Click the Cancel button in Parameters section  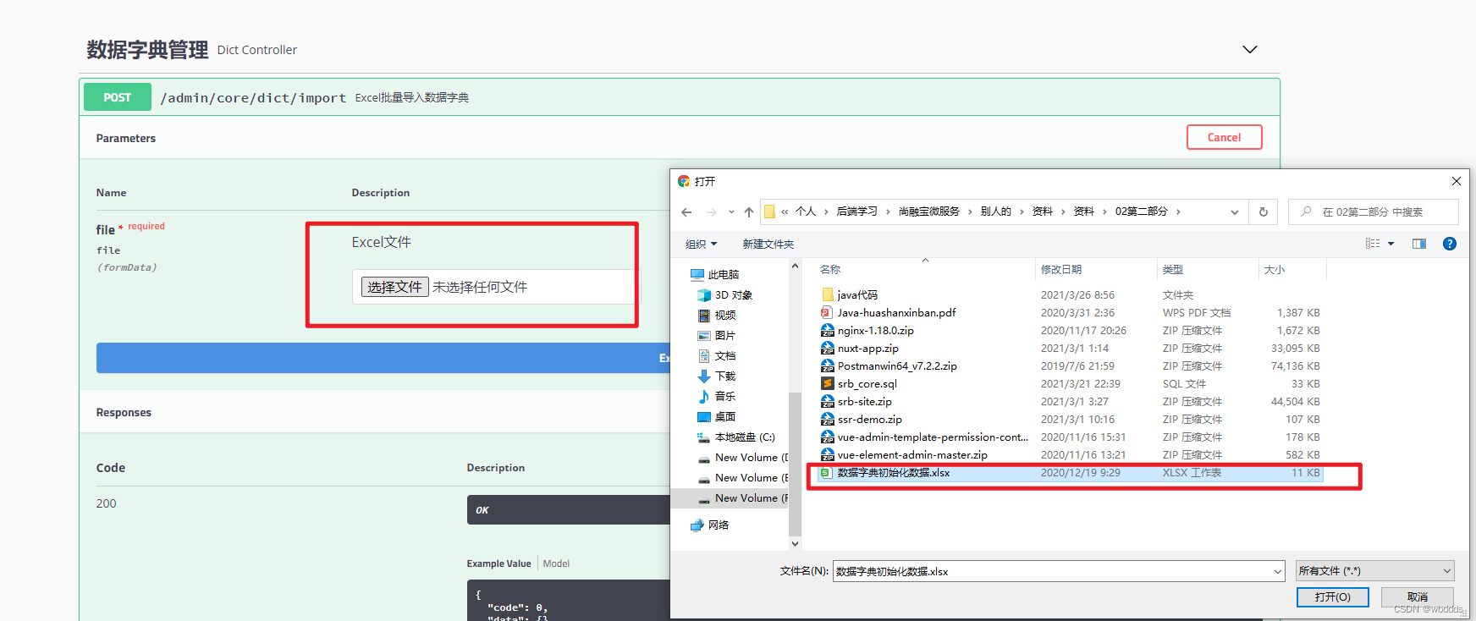click(1224, 137)
